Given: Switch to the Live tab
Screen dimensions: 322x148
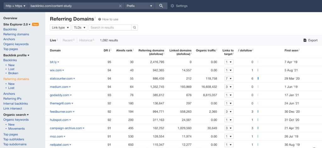Looking at the screenshot, I should tap(53, 40).
